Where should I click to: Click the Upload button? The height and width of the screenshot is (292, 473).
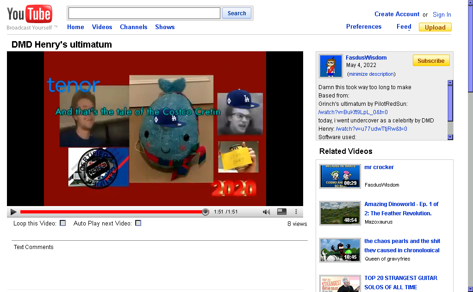(435, 27)
